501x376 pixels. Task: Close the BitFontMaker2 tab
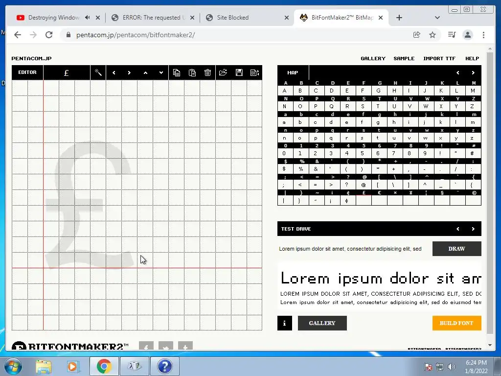click(x=381, y=18)
